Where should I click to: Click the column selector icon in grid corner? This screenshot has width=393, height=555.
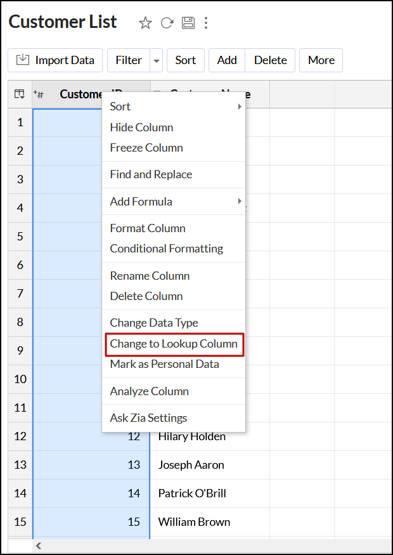tap(20, 95)
